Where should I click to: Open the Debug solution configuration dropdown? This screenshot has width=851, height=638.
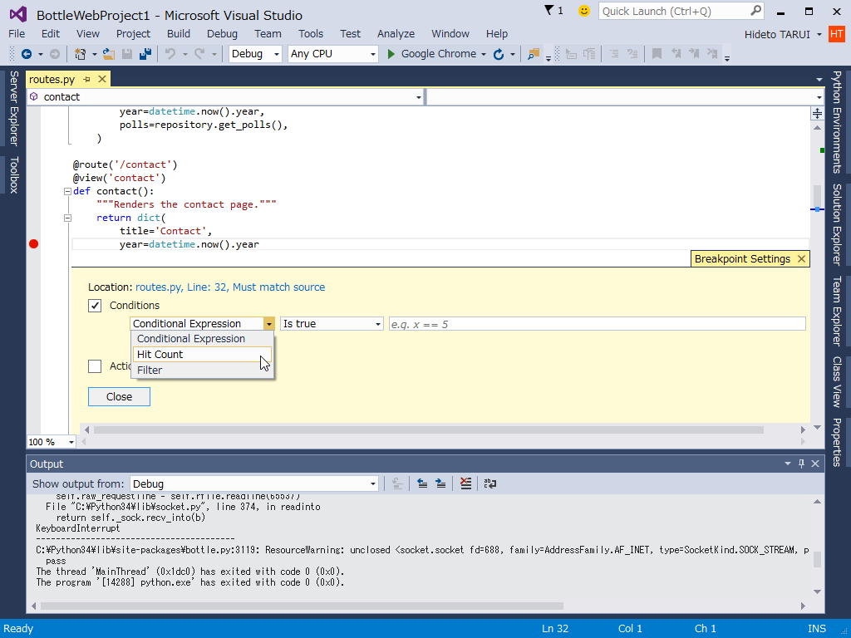(257, 54)
